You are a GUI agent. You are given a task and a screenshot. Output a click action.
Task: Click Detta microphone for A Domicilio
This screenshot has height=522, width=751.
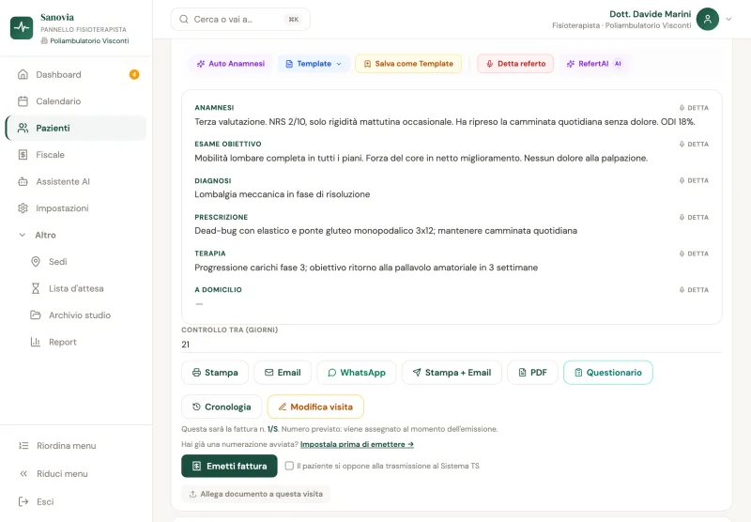(694, 290)
